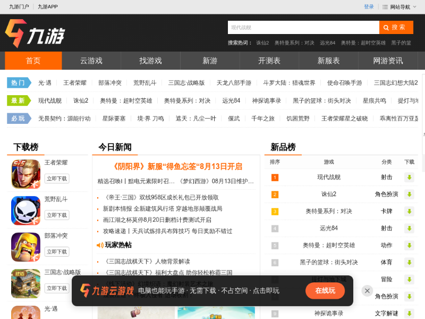Open 新剧本情报 news item
425x319 pixels.
coord(163,208)
